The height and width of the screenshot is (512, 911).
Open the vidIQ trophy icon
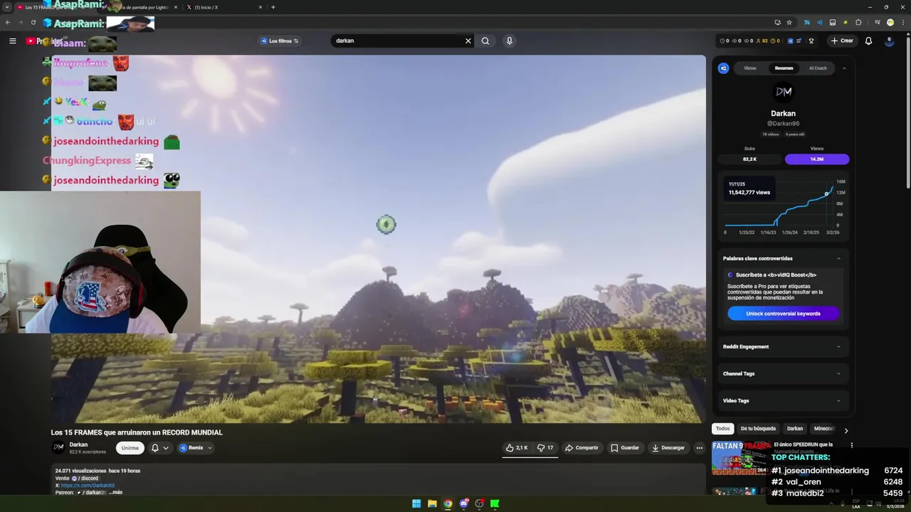click(811, 41)
